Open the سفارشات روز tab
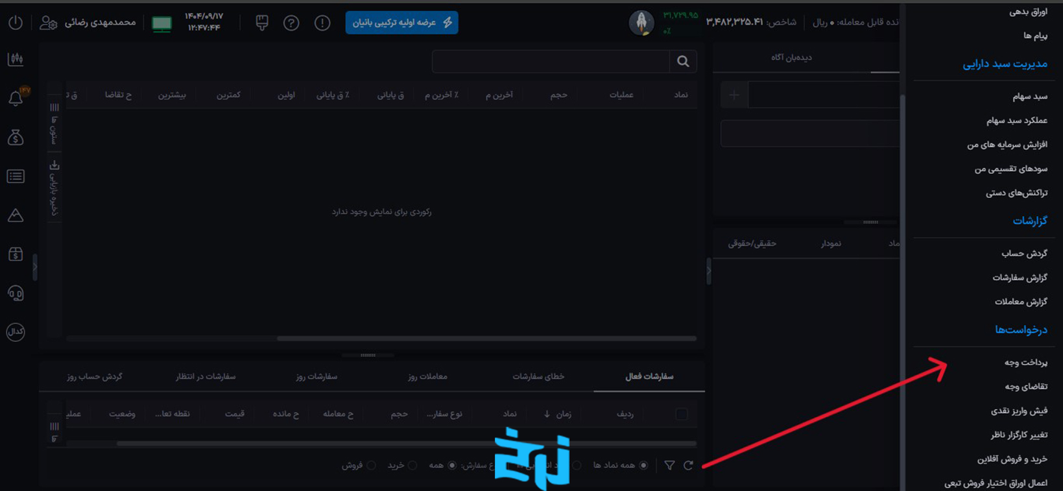This screenshot has width=1063, height=491. [x=317, y=376]
